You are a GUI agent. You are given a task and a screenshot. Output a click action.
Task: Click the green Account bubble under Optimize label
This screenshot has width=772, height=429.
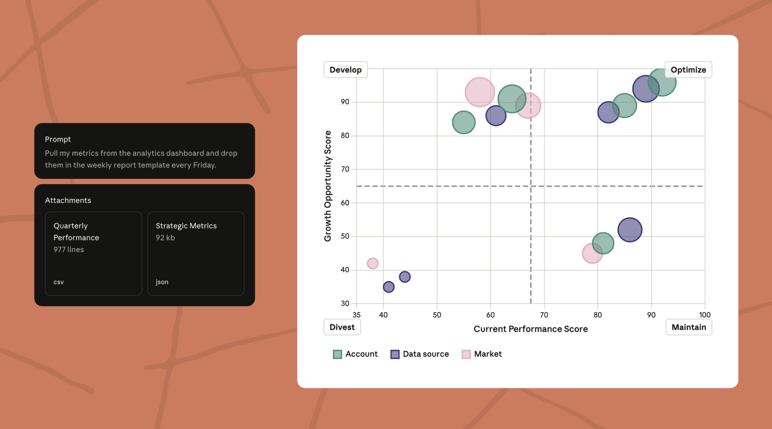[x=662, y=82]
